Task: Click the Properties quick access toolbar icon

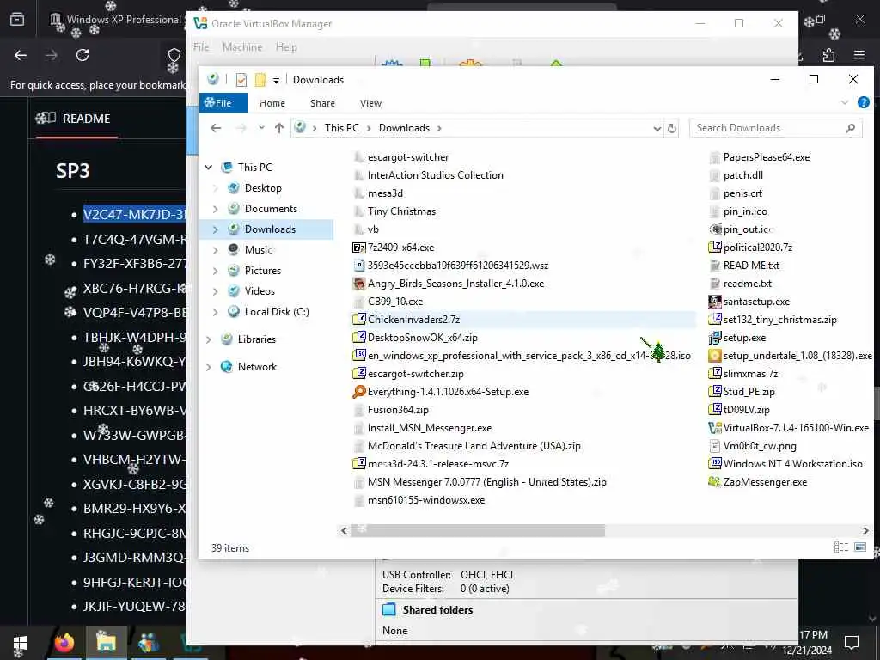Action: pyautogui.click(x=241, y=80)
